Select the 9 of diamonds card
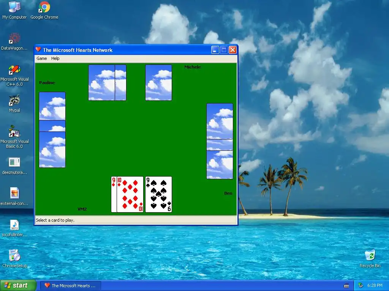 pos(114,194)
